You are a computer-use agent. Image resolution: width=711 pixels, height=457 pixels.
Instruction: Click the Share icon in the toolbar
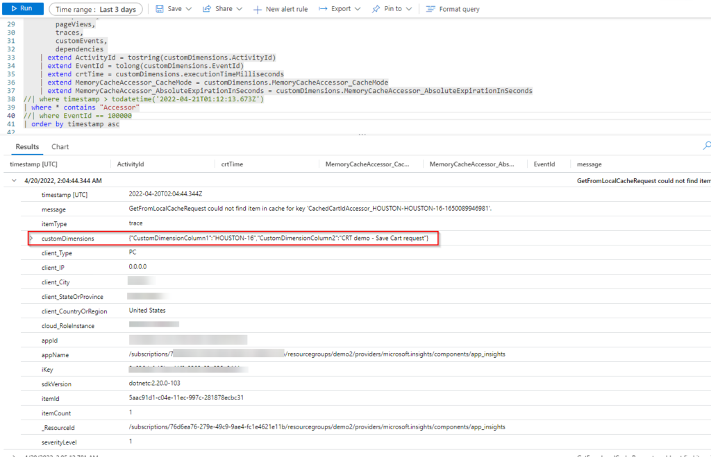click(207, 9)
